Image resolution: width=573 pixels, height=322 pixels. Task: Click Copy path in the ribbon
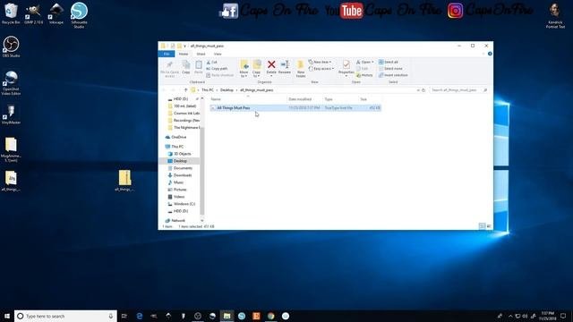[x=217, y=69]
